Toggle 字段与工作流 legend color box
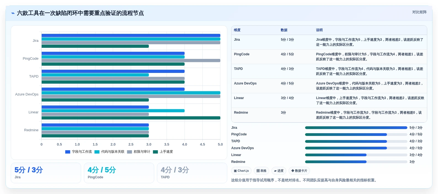This screenshot has width=438, height=194. [x=68, y=152]
